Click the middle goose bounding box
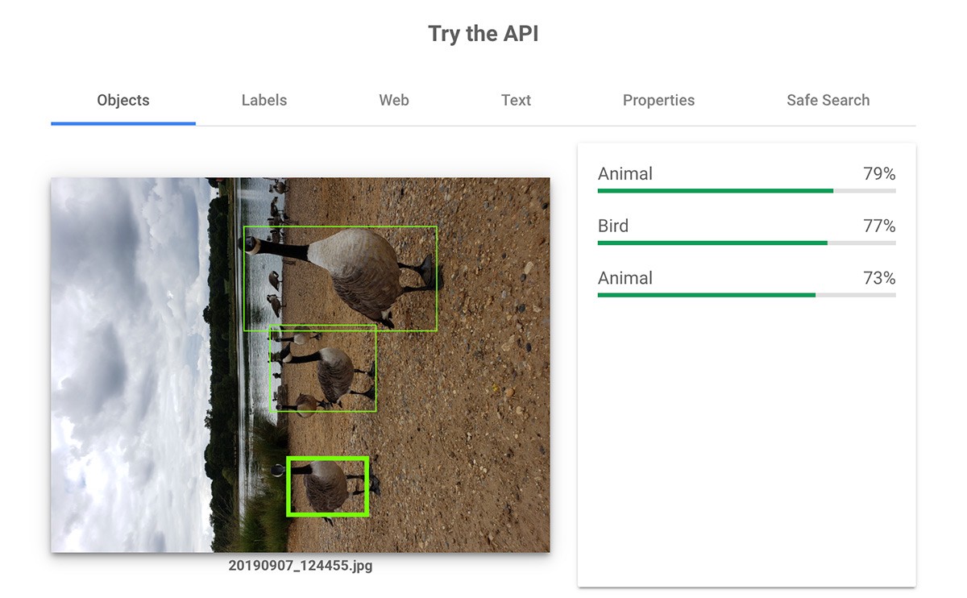The image size is (967, 598). tap(322, 368)
